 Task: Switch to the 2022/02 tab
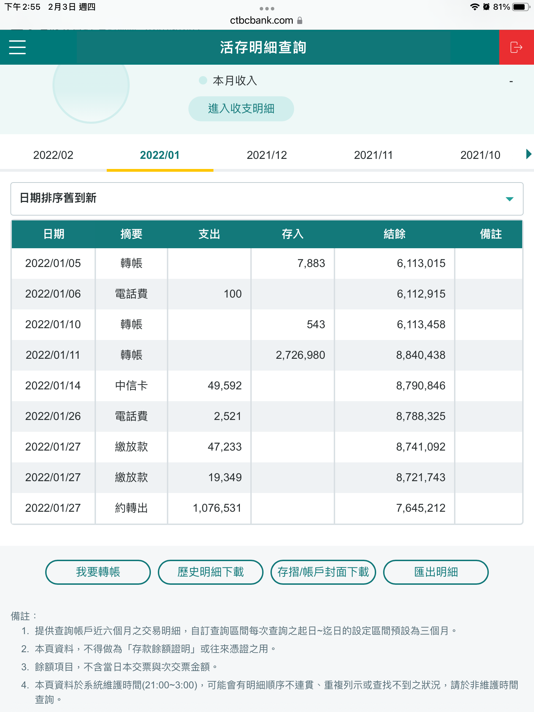pos(53,155)
